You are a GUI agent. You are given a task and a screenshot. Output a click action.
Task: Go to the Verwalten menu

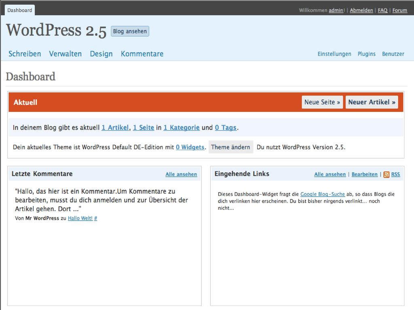pos(65,54)
